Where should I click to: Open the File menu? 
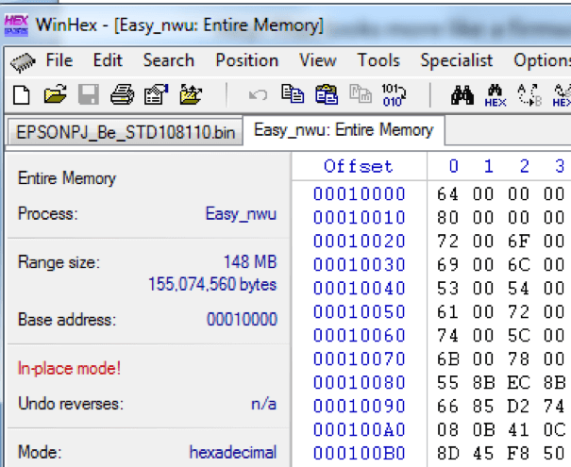pyautogui.click(x=59, y=60)
